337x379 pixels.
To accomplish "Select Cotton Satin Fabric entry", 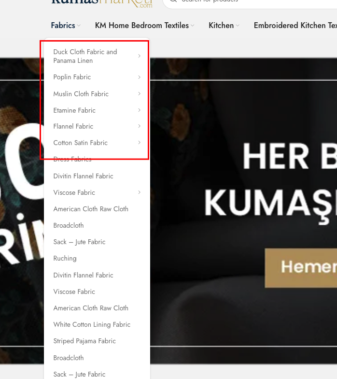I will coord(80,143).
